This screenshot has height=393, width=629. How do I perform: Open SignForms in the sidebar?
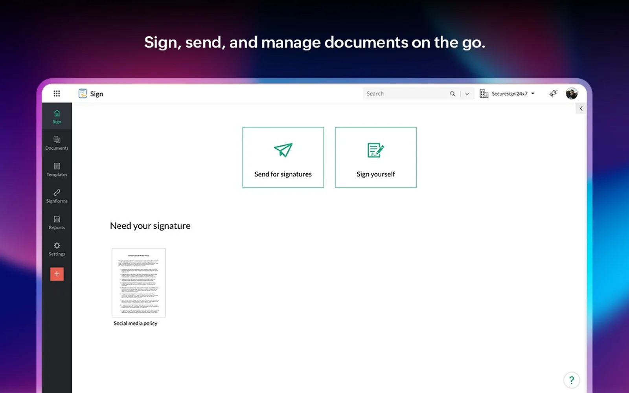57,196
